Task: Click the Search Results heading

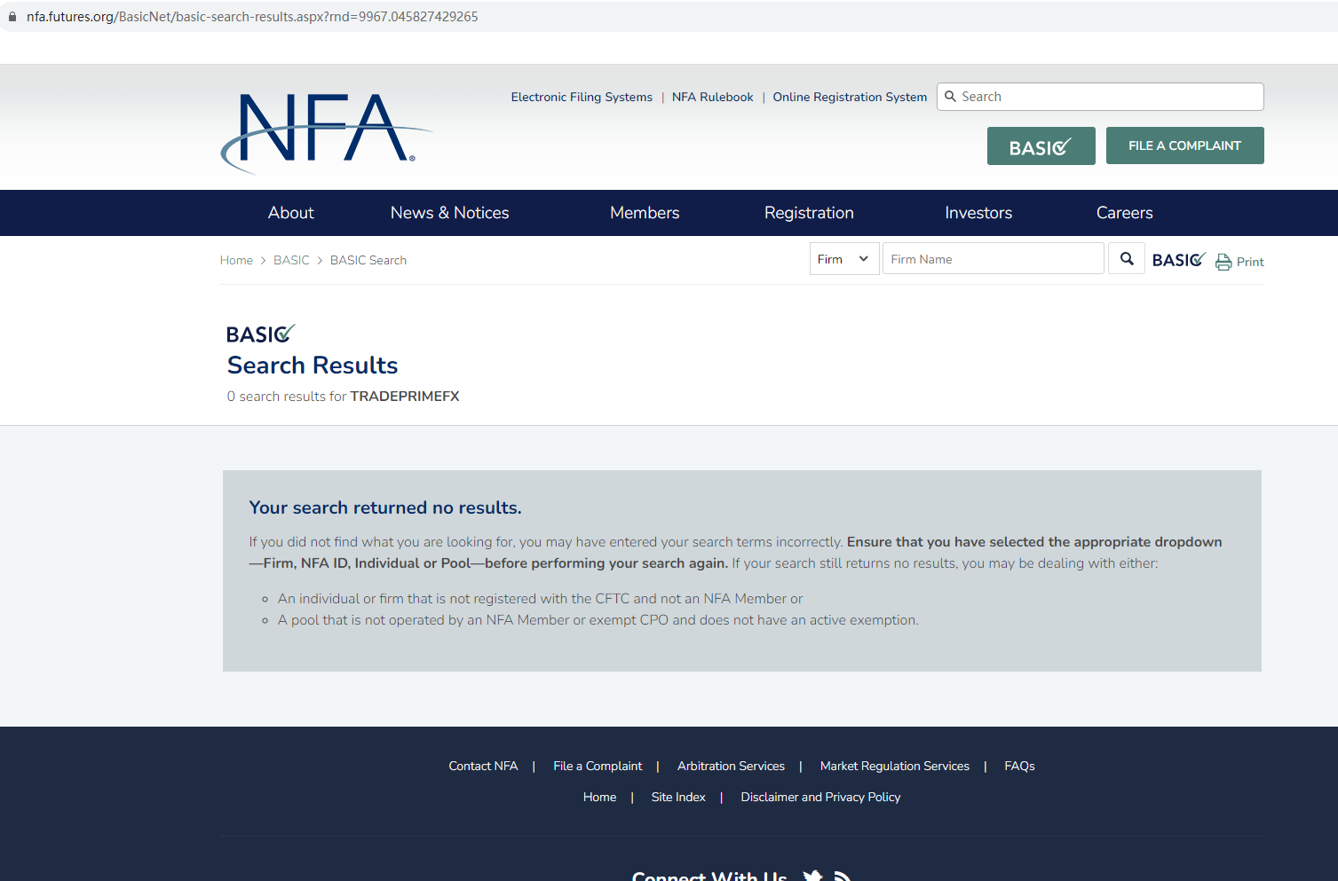Action: pos(313,366)
